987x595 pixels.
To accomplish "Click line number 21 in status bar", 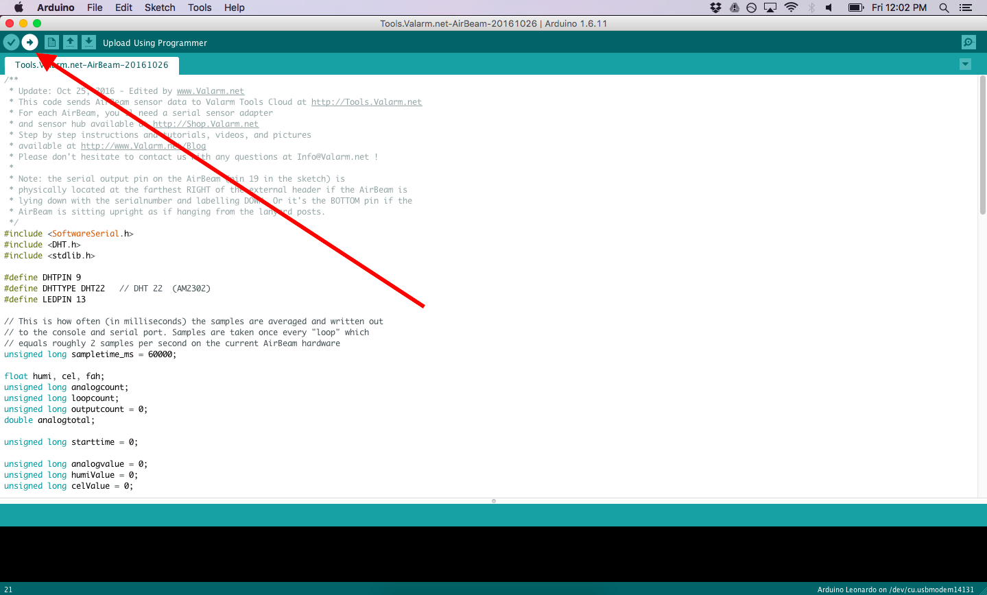I will (x=8, y=590).
